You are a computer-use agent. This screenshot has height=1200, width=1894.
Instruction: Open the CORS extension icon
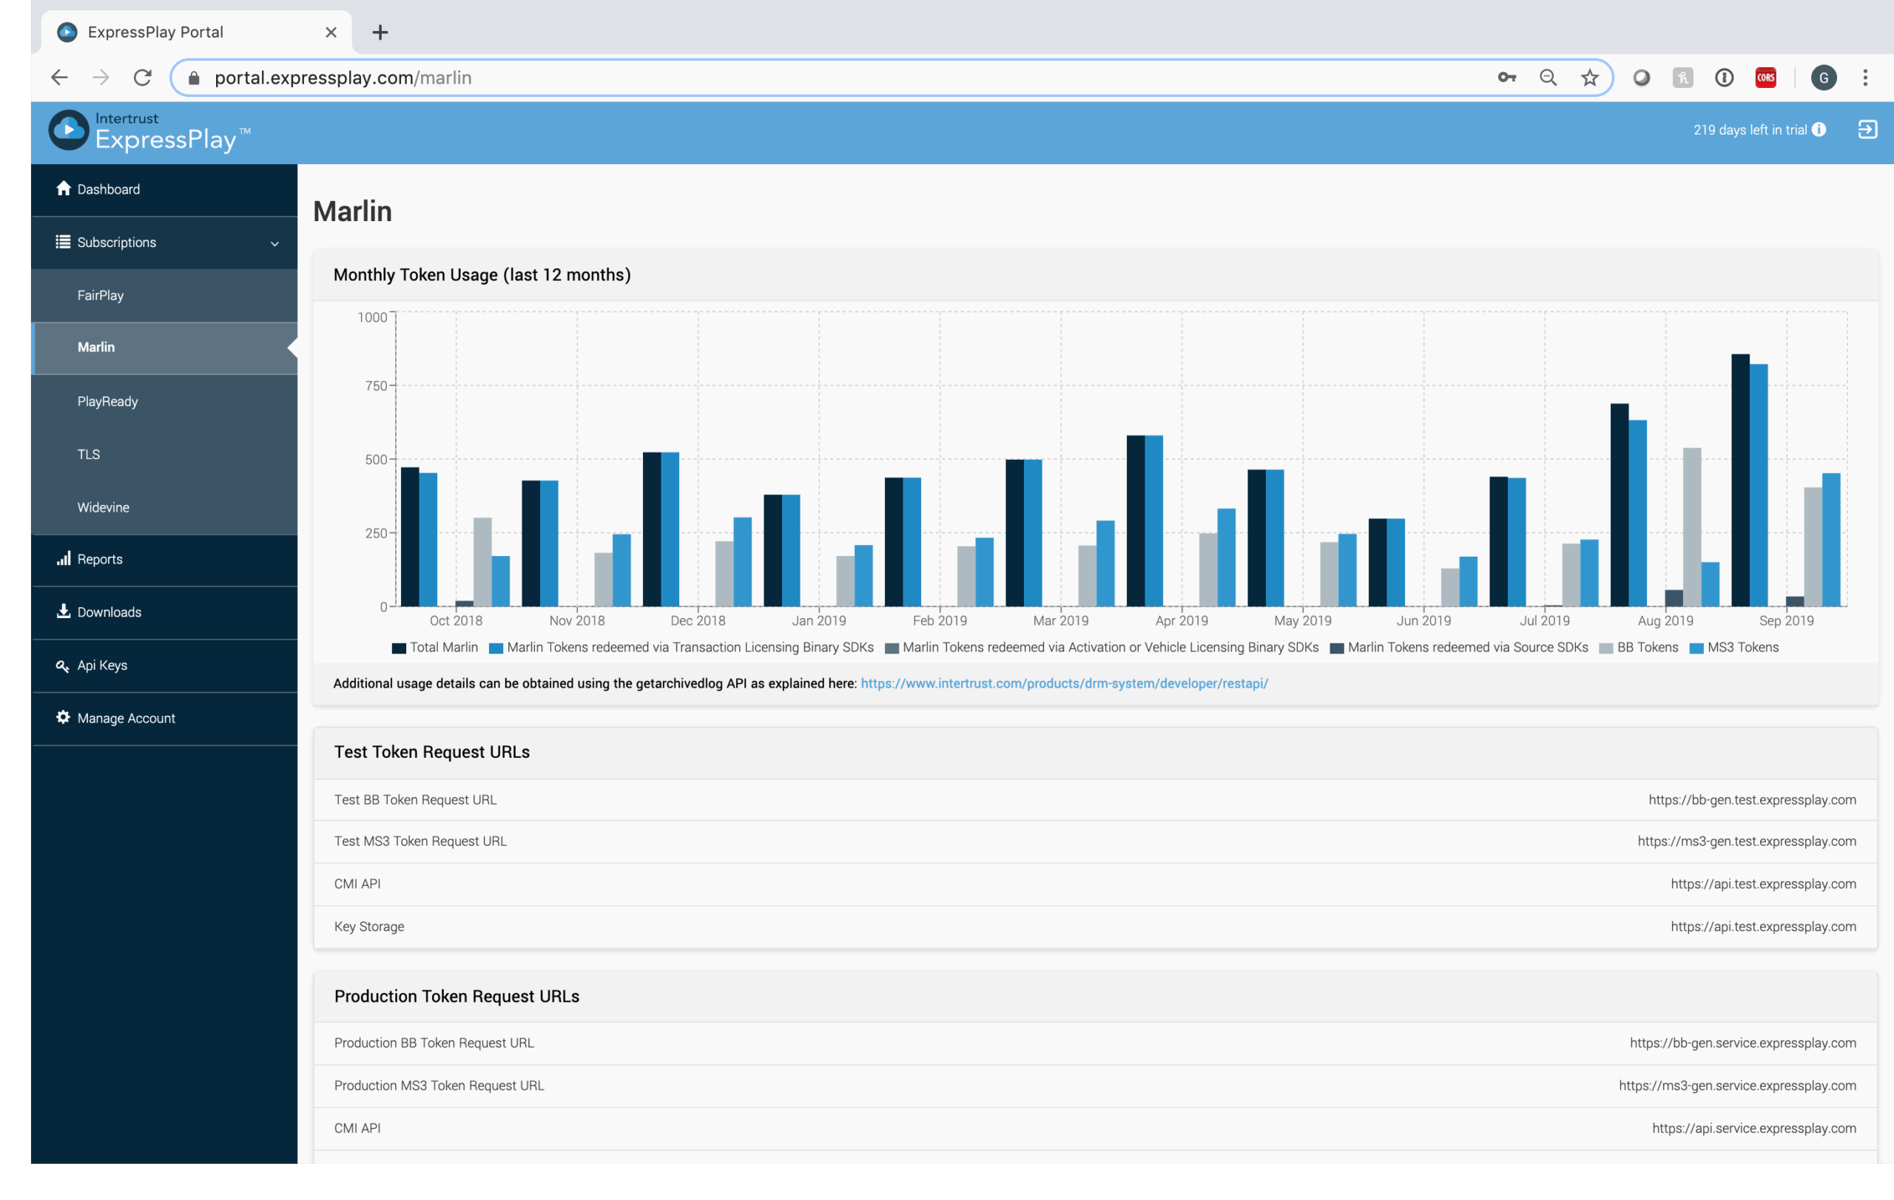(x=1766, y=78)
